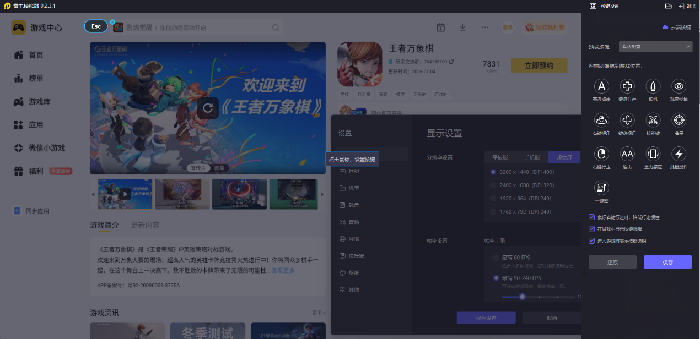The width and height of the screenshot is (700, 339).
Task: Open 微信小游戏 in sidebar
Action: click(x=40, y=148)
